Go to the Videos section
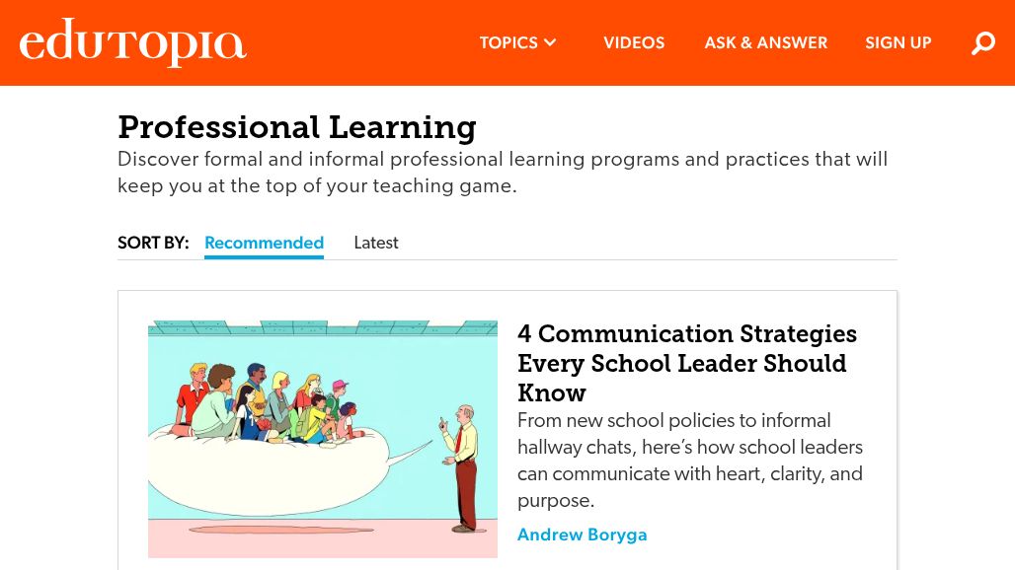 [x=634, y=43]
